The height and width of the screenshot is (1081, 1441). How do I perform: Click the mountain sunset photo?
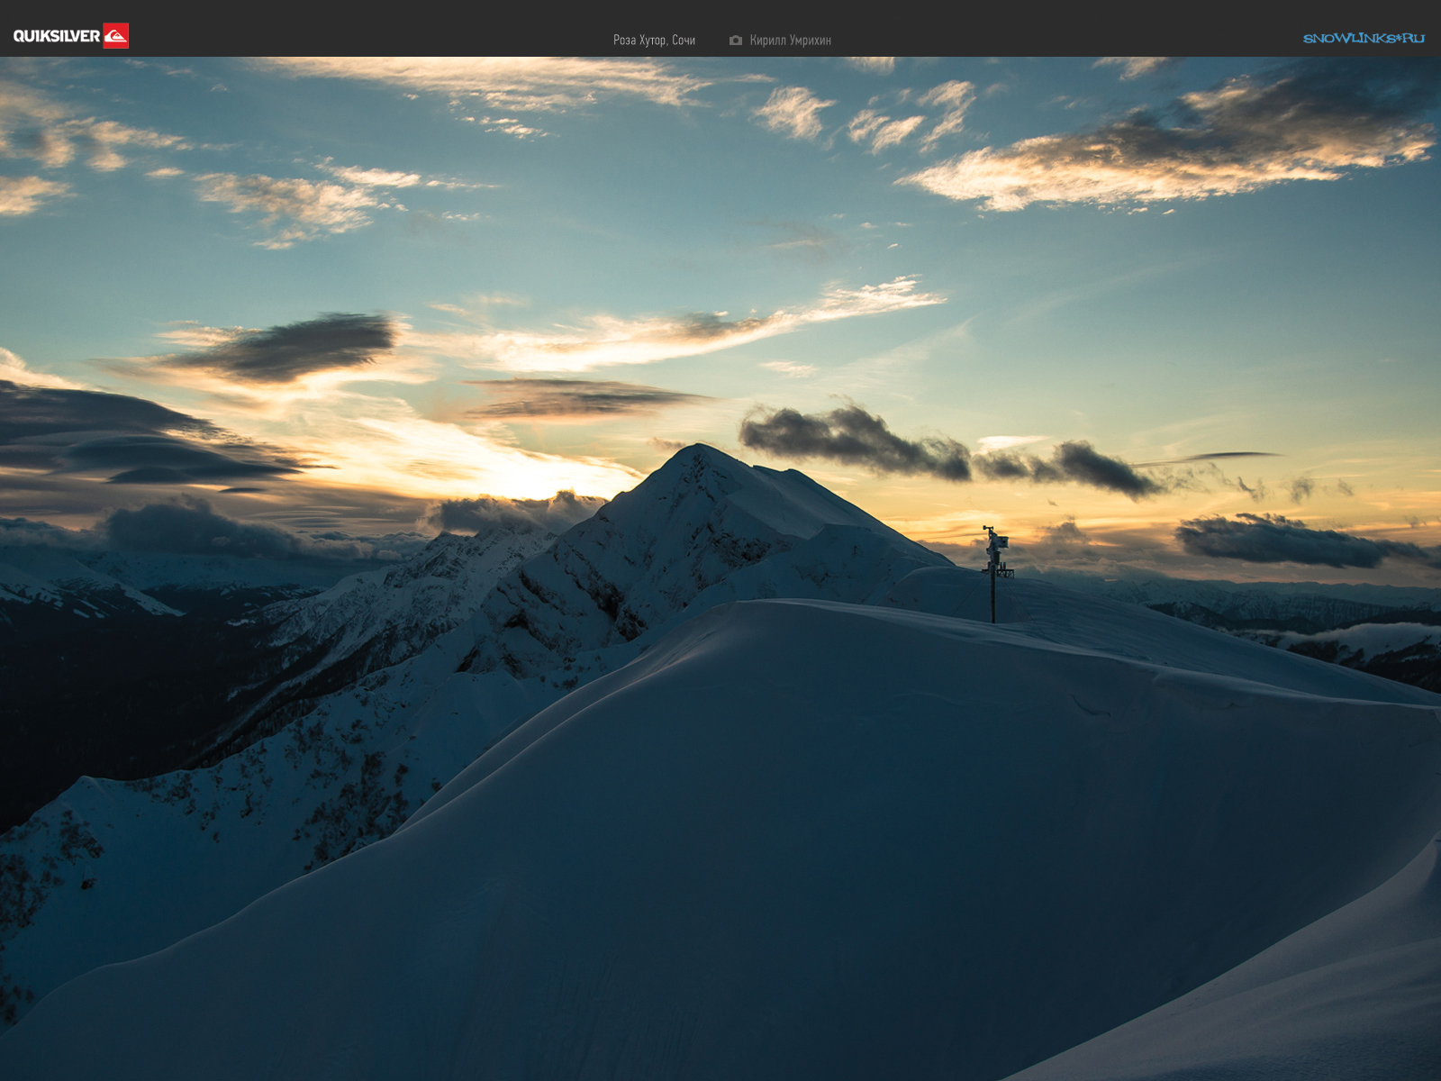pyautogui.click(x=720, y=568)
